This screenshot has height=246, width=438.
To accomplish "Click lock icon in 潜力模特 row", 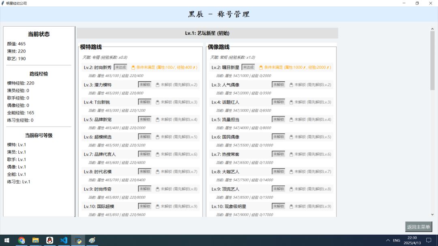I will pos(157,85).
